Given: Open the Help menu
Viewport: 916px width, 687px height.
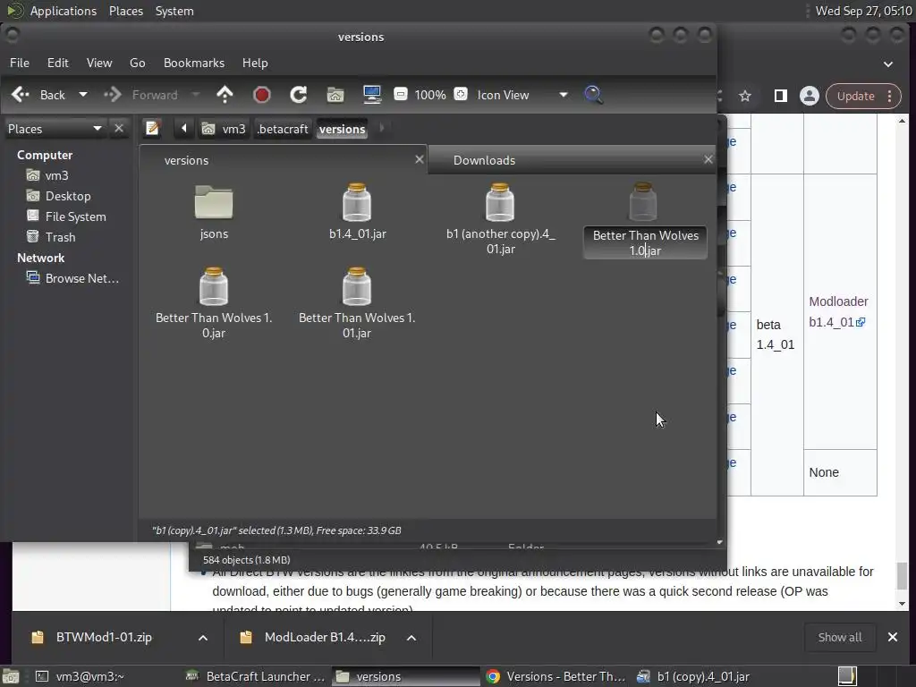Looking at the screenshot, I should 255,63.
